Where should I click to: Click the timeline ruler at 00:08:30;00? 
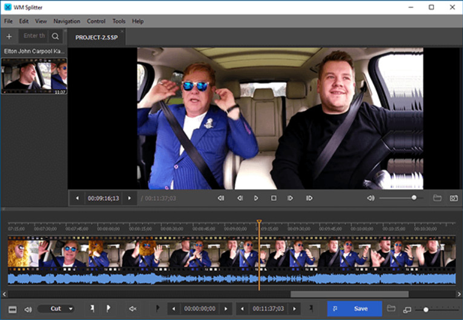pyautogui.click(x=172, y=229)
